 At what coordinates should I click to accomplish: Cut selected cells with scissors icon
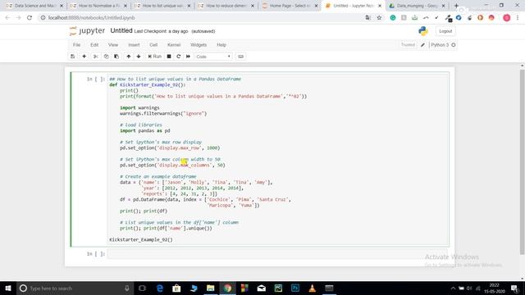[x=95, y=57]
